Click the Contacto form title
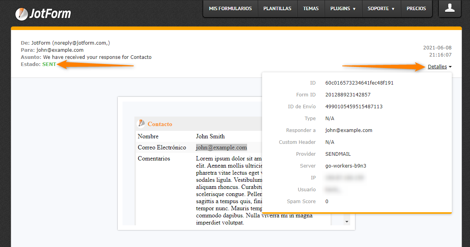The image size is (470, 247). click(160, 124)
